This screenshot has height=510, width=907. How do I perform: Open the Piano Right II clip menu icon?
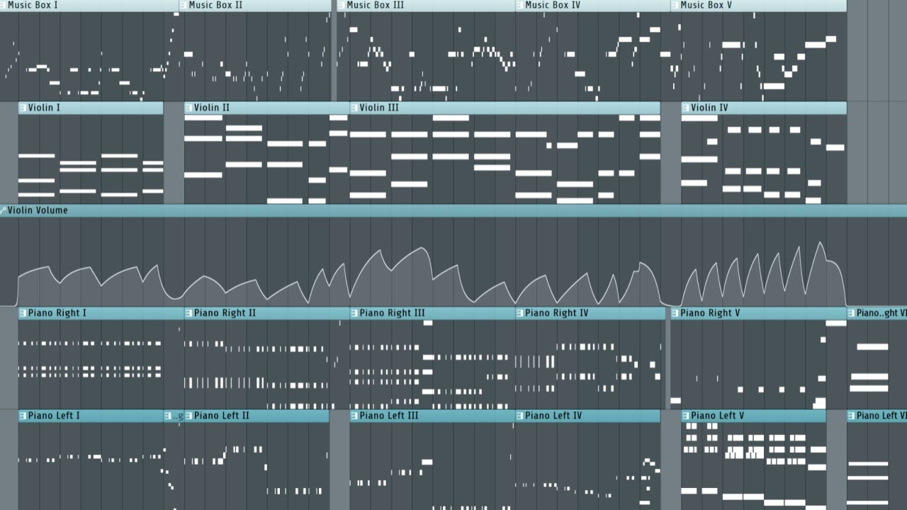click(x=188, y=313)
